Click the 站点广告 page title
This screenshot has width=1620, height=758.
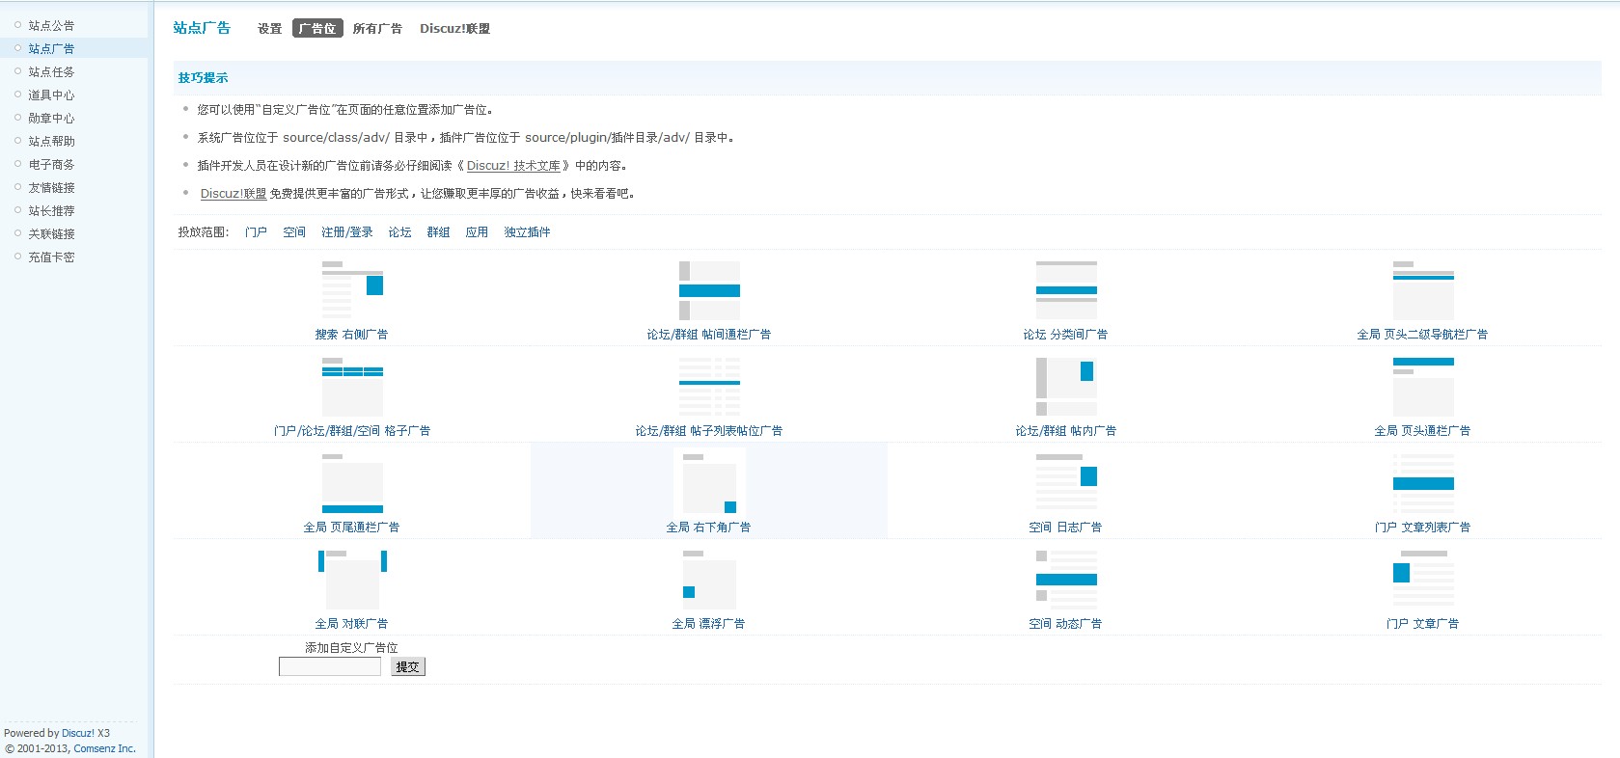click(x=202, y=28)
